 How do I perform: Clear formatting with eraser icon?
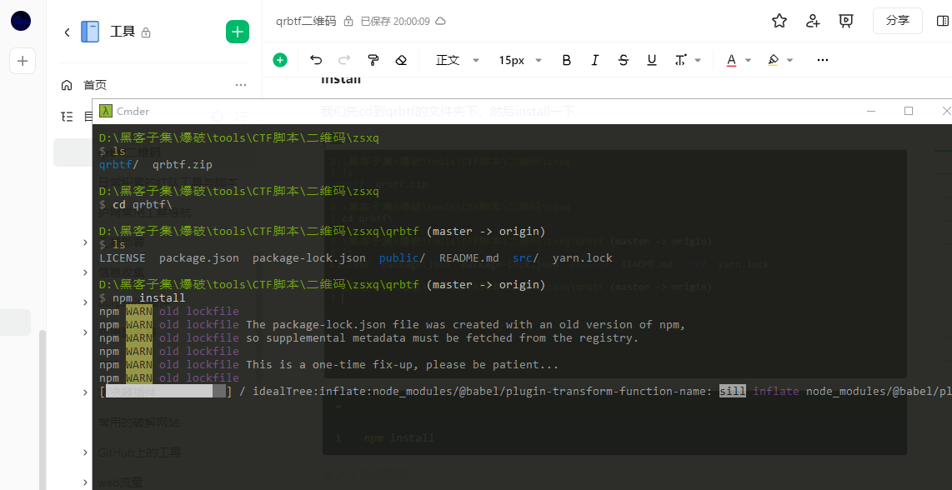point(401,59)
